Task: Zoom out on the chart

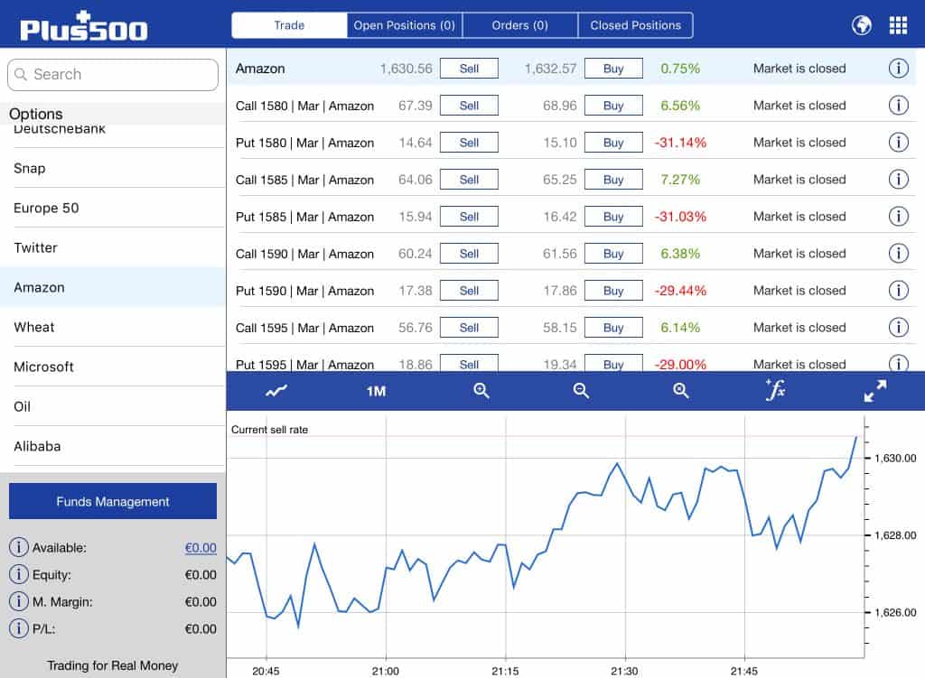Action: [x=581, y=391]
